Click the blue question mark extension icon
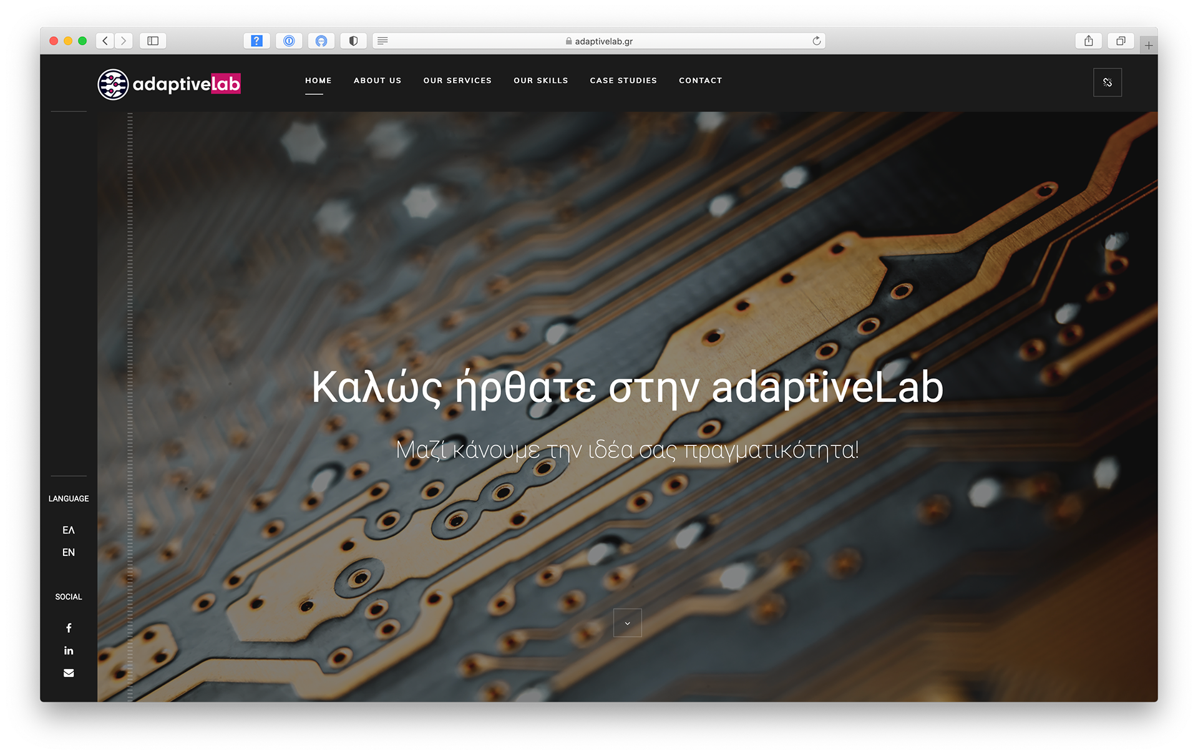 tap(256, 41)
